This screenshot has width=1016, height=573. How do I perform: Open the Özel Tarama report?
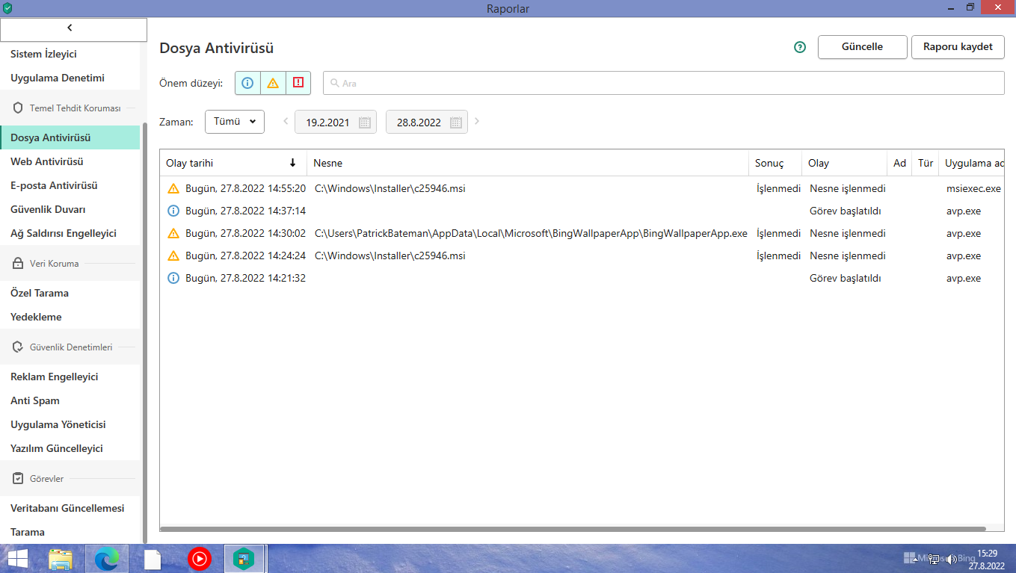pyautogui.click(x=70, y=293)
